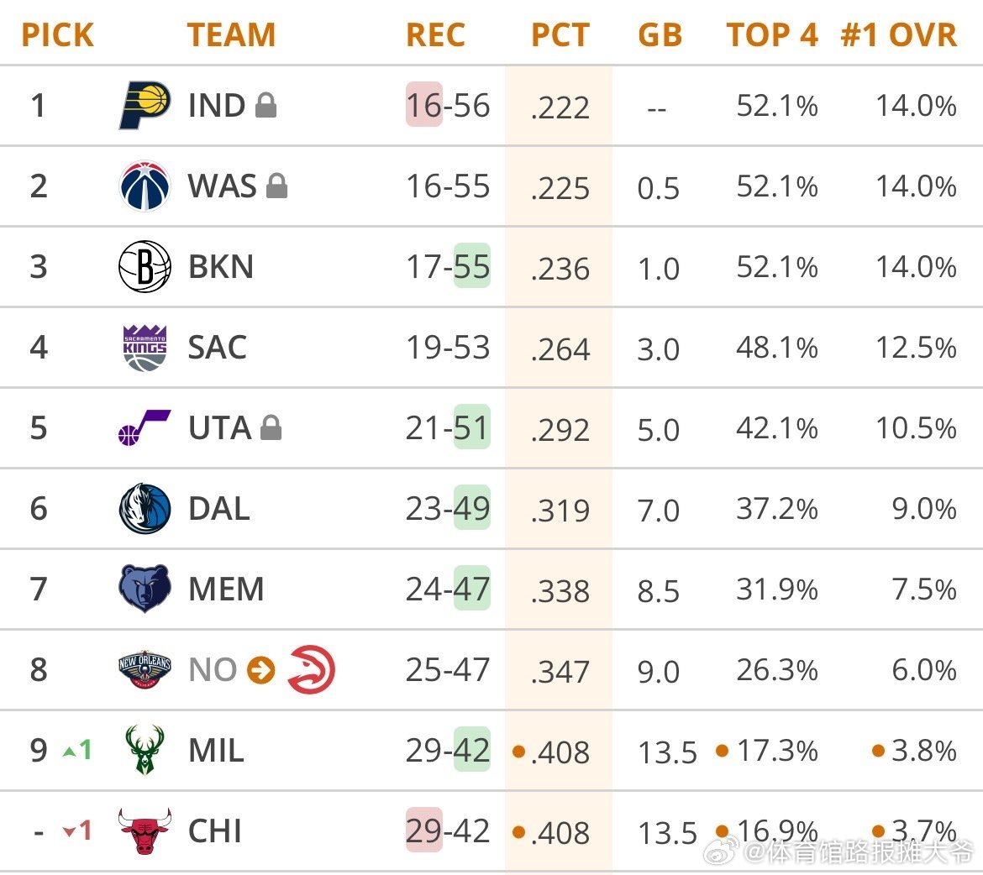This screenshot has width=983, height=875.
Task: Click the orange arrow pick-transfer icon
Action: tap(261, 670)
